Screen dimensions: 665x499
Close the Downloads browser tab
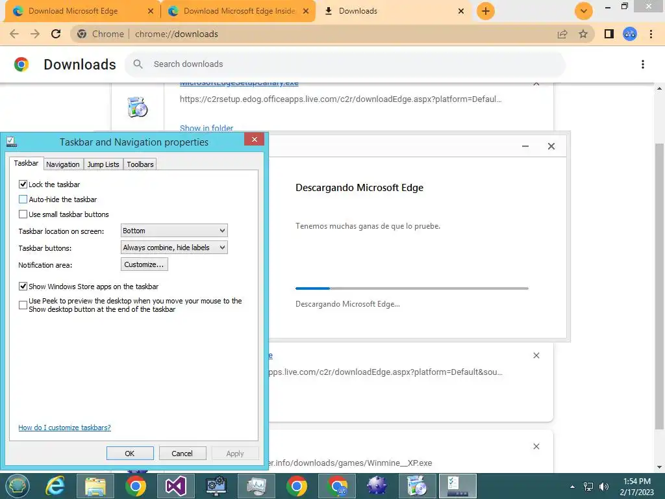461,11
